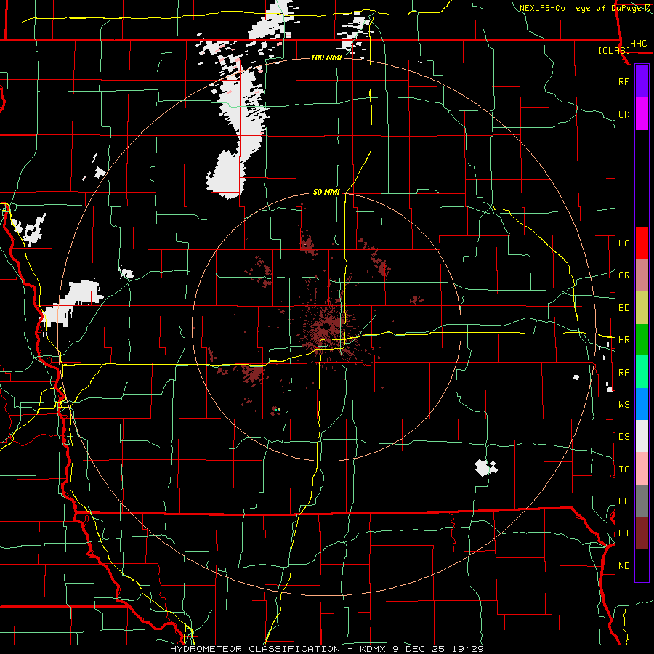Screen dimensions: 654x654
Task: Click the 'DS' legend label
Action: [623, 437]
